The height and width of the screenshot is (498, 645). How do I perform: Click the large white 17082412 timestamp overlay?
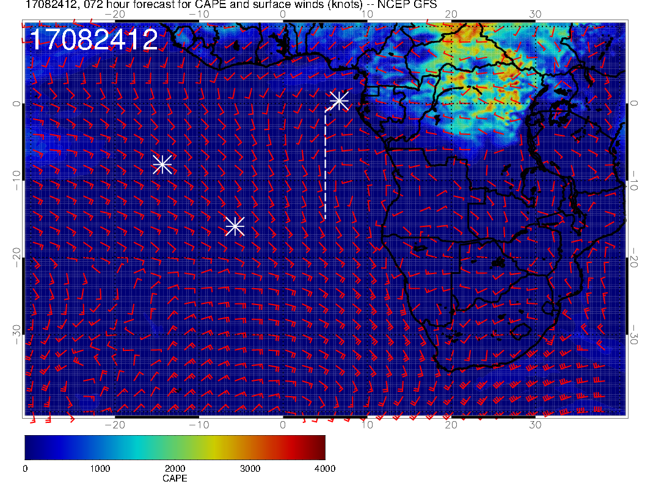94,40
